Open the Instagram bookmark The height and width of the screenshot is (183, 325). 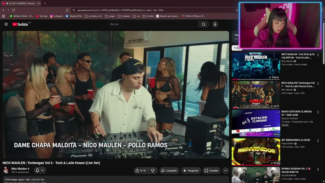56,16
